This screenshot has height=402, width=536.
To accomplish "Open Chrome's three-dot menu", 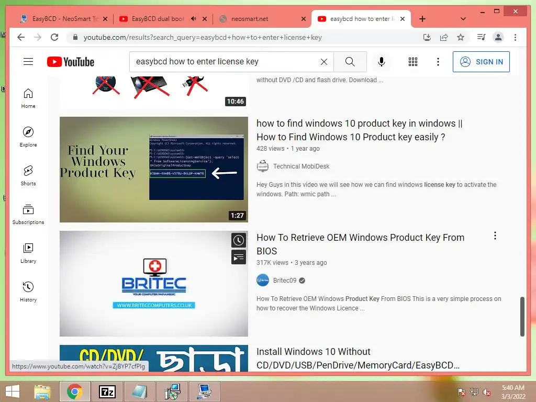I will click(x=515, y=37).
